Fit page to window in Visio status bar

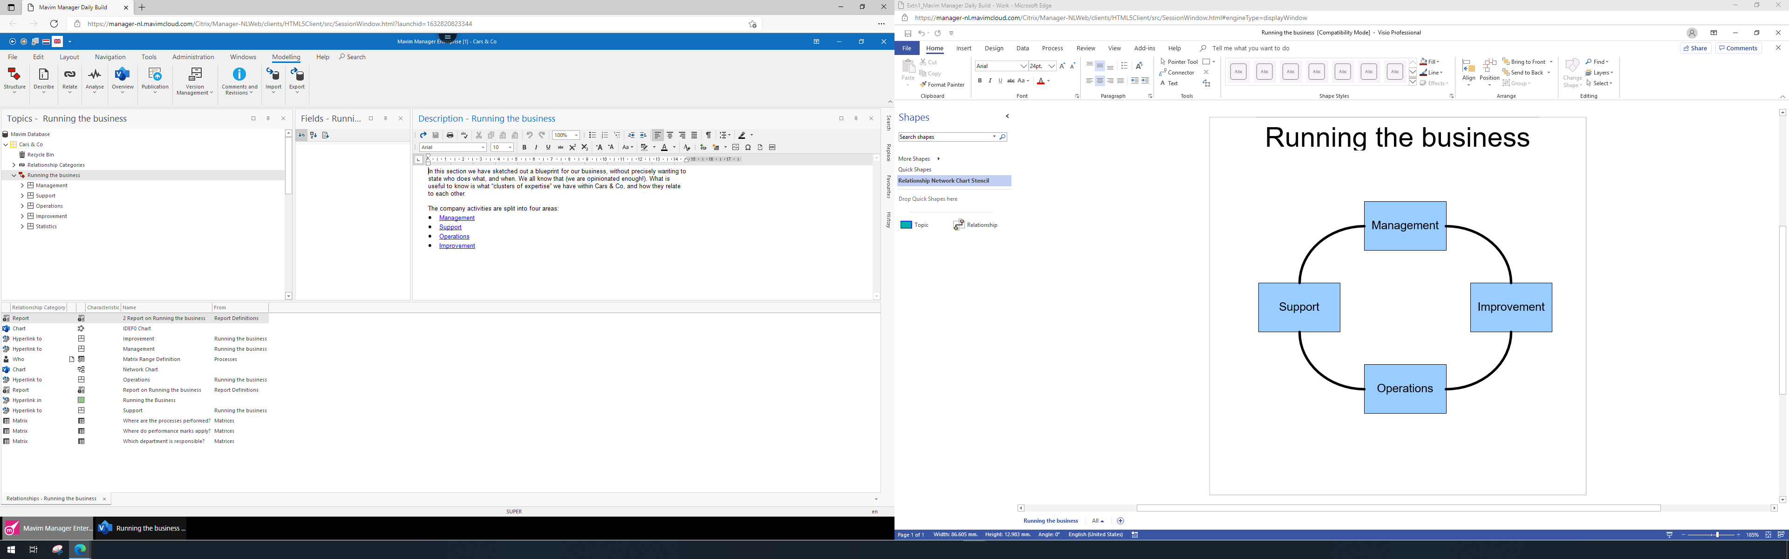tap(1768, 535)
